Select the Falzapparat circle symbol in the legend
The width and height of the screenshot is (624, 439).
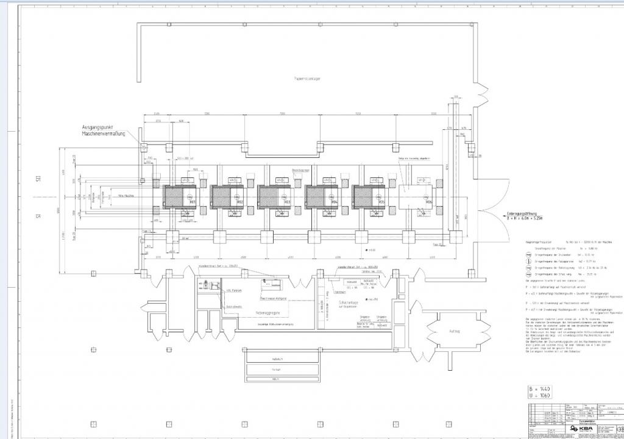[528, 261]
